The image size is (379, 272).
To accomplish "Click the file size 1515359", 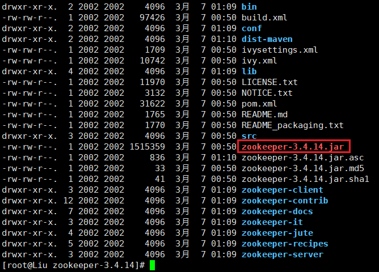I will pos(148,147).
